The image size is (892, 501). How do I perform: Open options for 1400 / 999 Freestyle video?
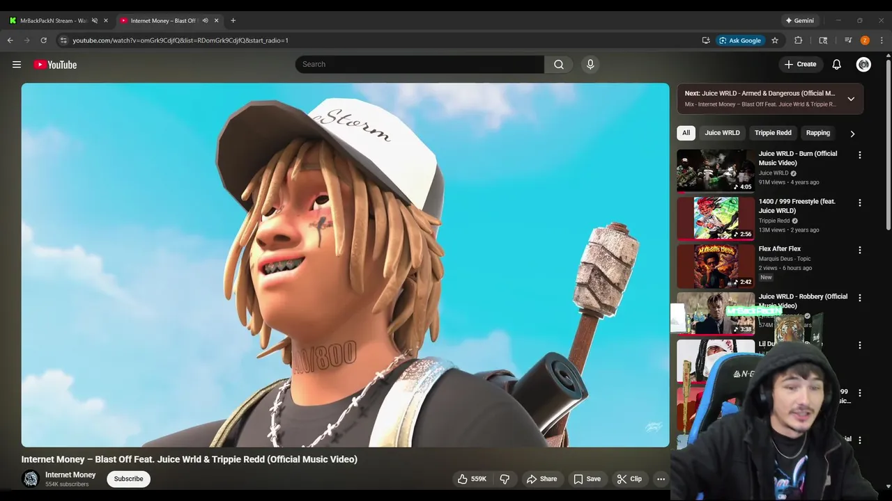[860, 202]
